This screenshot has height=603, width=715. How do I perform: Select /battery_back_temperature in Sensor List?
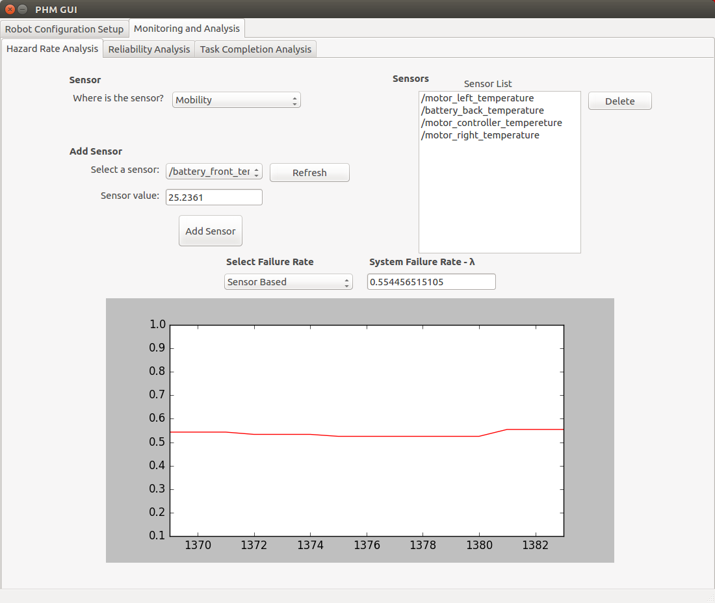point(500,110)
